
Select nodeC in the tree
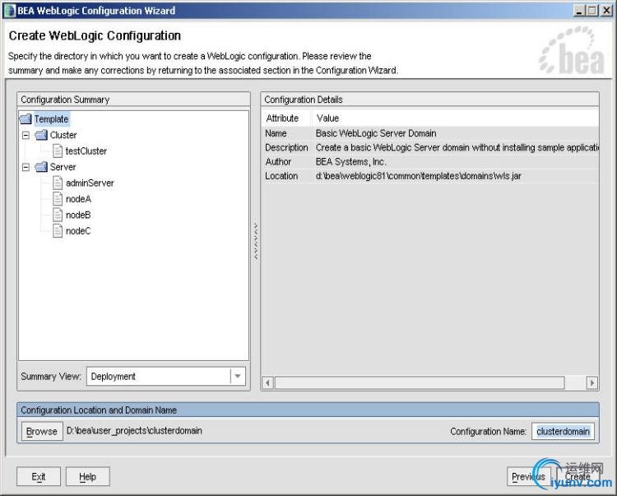pyautogui.click(x=78, y=231)
